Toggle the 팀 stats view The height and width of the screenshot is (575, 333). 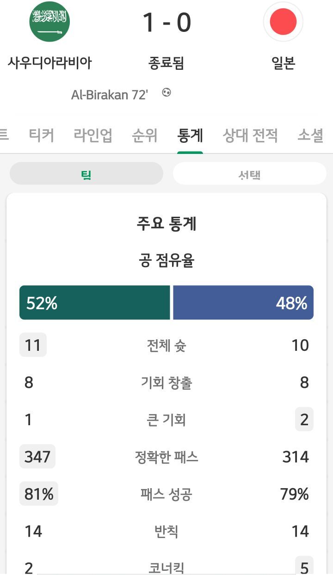coord(86,174)
